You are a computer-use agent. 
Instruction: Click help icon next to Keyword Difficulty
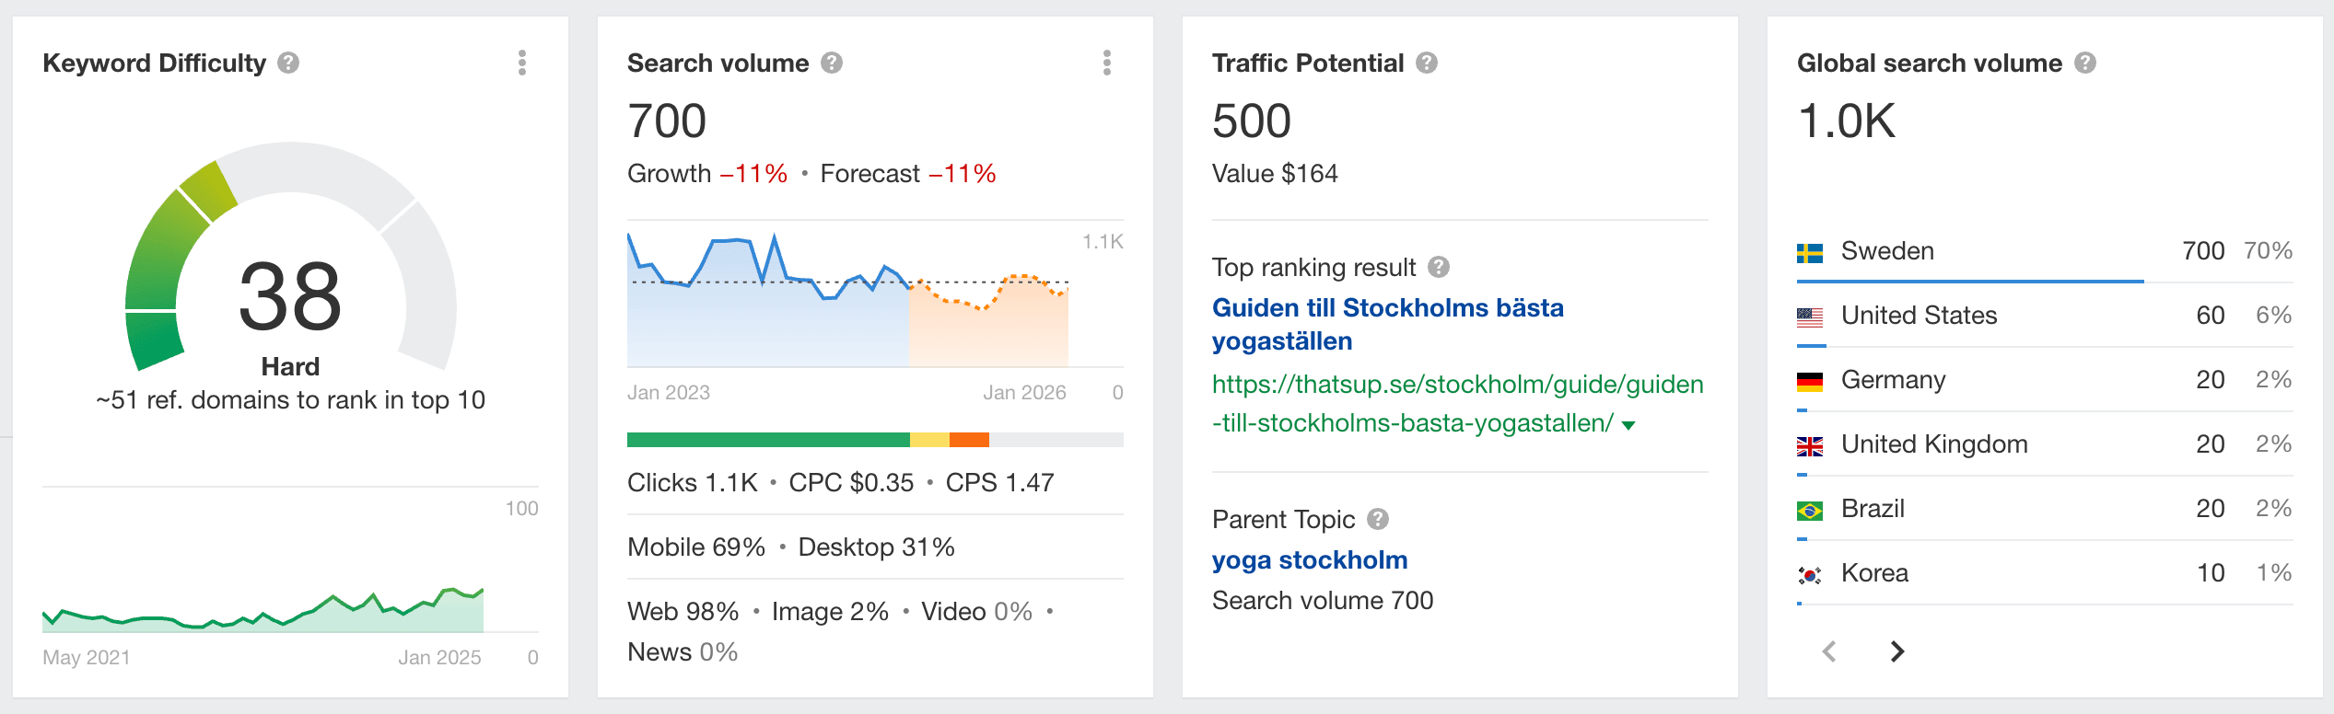point(288,63)
